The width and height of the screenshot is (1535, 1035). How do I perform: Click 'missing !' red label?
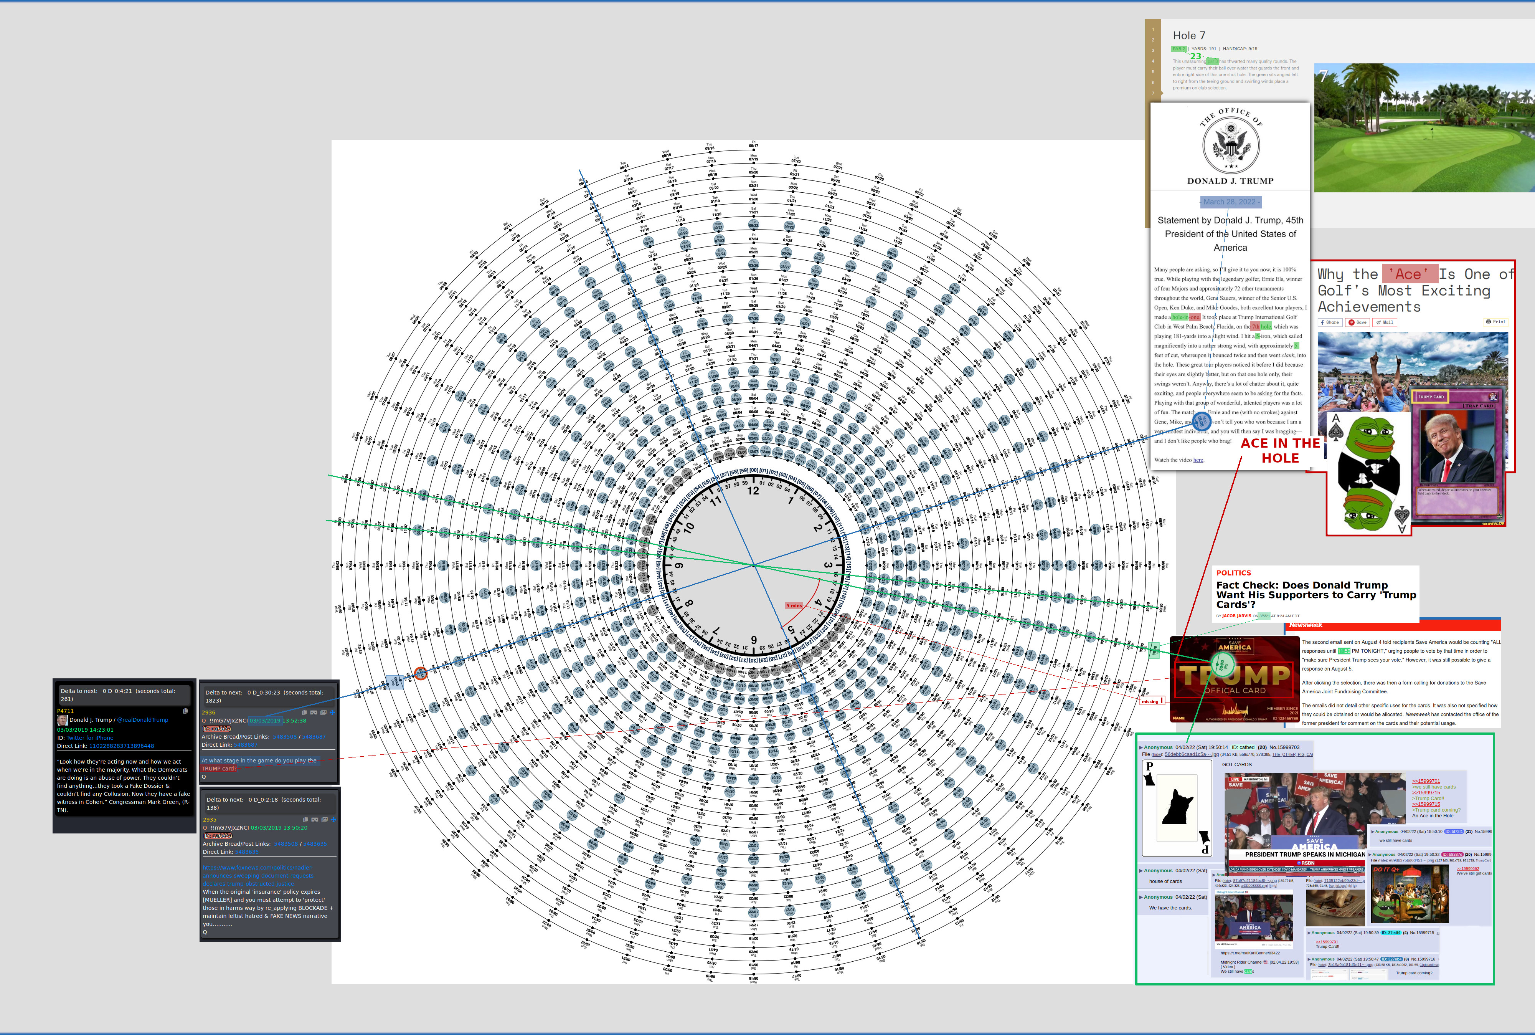[1152, 701]
